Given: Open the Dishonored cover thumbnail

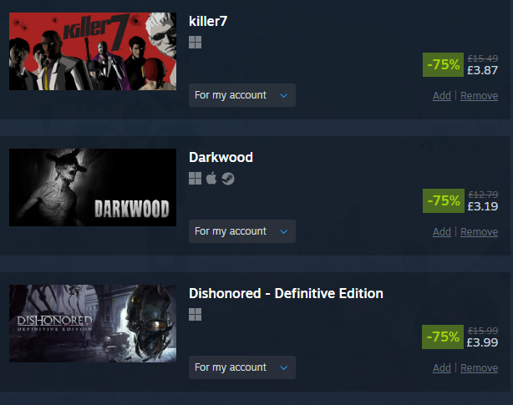Looking at the screenshot, I should coord(93,324).
